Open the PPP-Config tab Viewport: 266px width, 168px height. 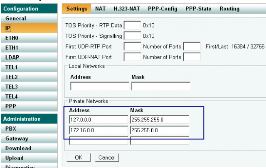pos(163,9)
